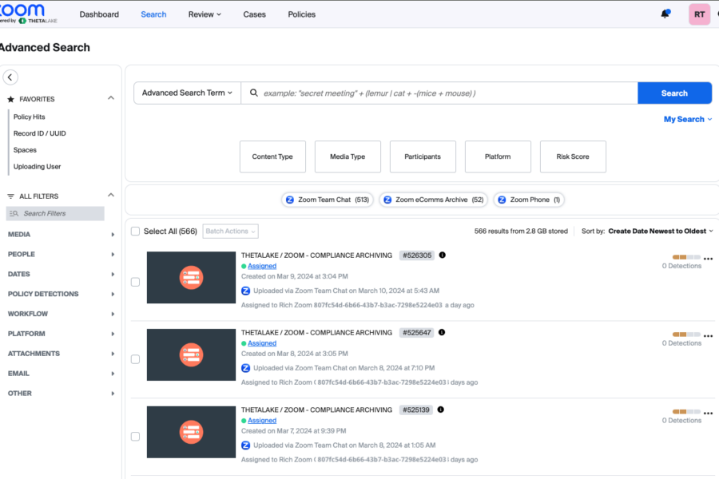Click info icon next to #525647
Image resolution: width=719 pixels, height=479 pixels.
(442, 332)
